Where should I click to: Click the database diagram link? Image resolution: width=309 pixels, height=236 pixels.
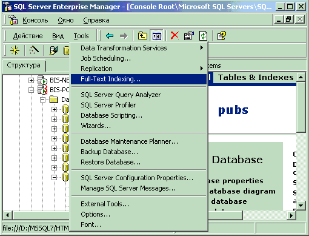click(x=242, y=191)
